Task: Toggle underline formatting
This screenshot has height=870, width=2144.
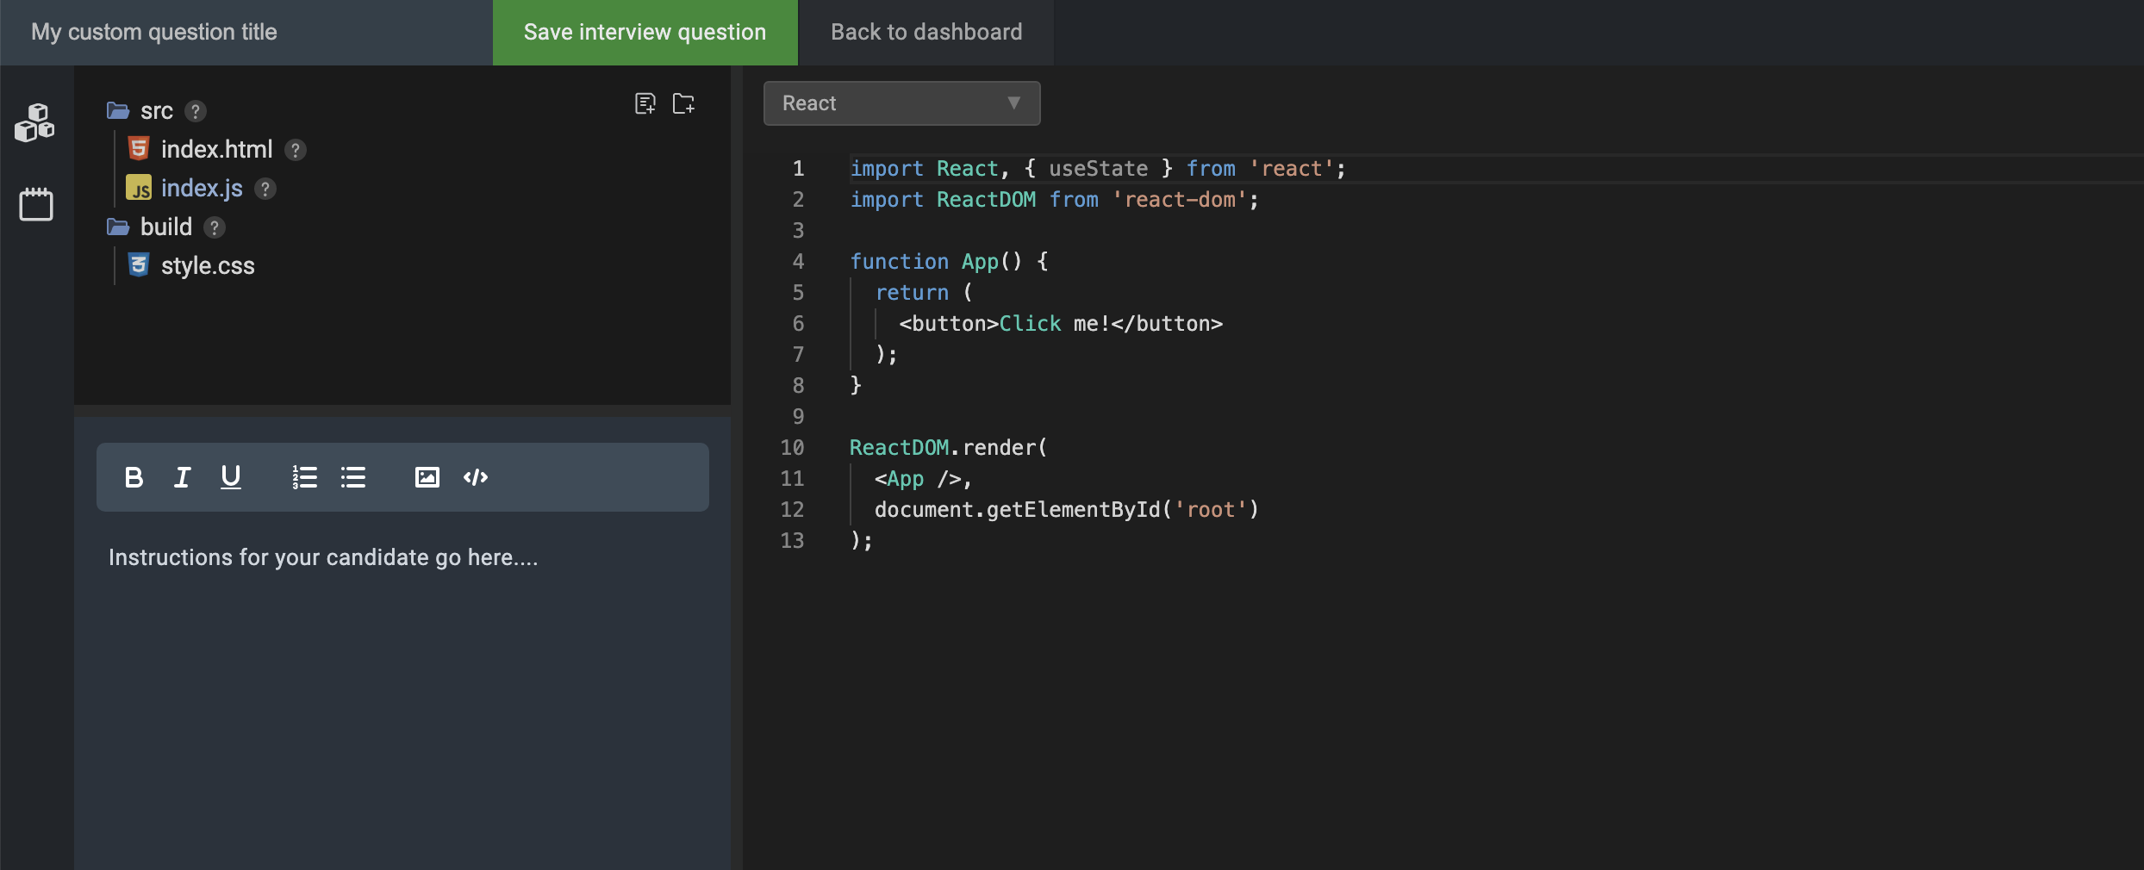Action: click(x=230, y=477)
